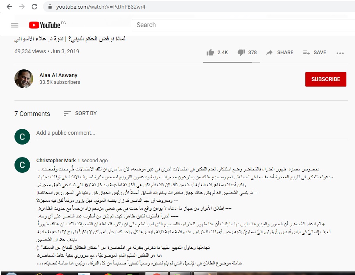Go back using browser back arrow
Image resolution: width=355 pixels, height=275 pixels.
[9, 7]
